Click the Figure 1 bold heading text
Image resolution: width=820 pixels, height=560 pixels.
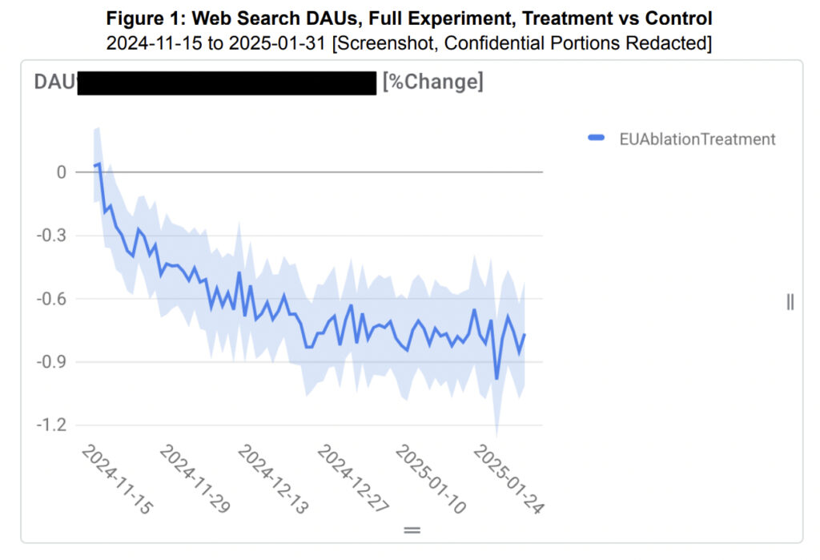tap(409, 18)
